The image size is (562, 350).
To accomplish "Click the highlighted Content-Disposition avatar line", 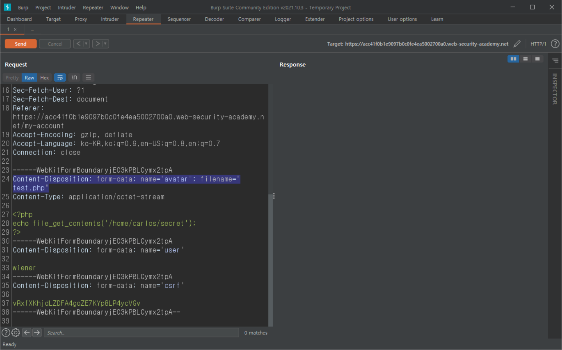I will (126, 184).
